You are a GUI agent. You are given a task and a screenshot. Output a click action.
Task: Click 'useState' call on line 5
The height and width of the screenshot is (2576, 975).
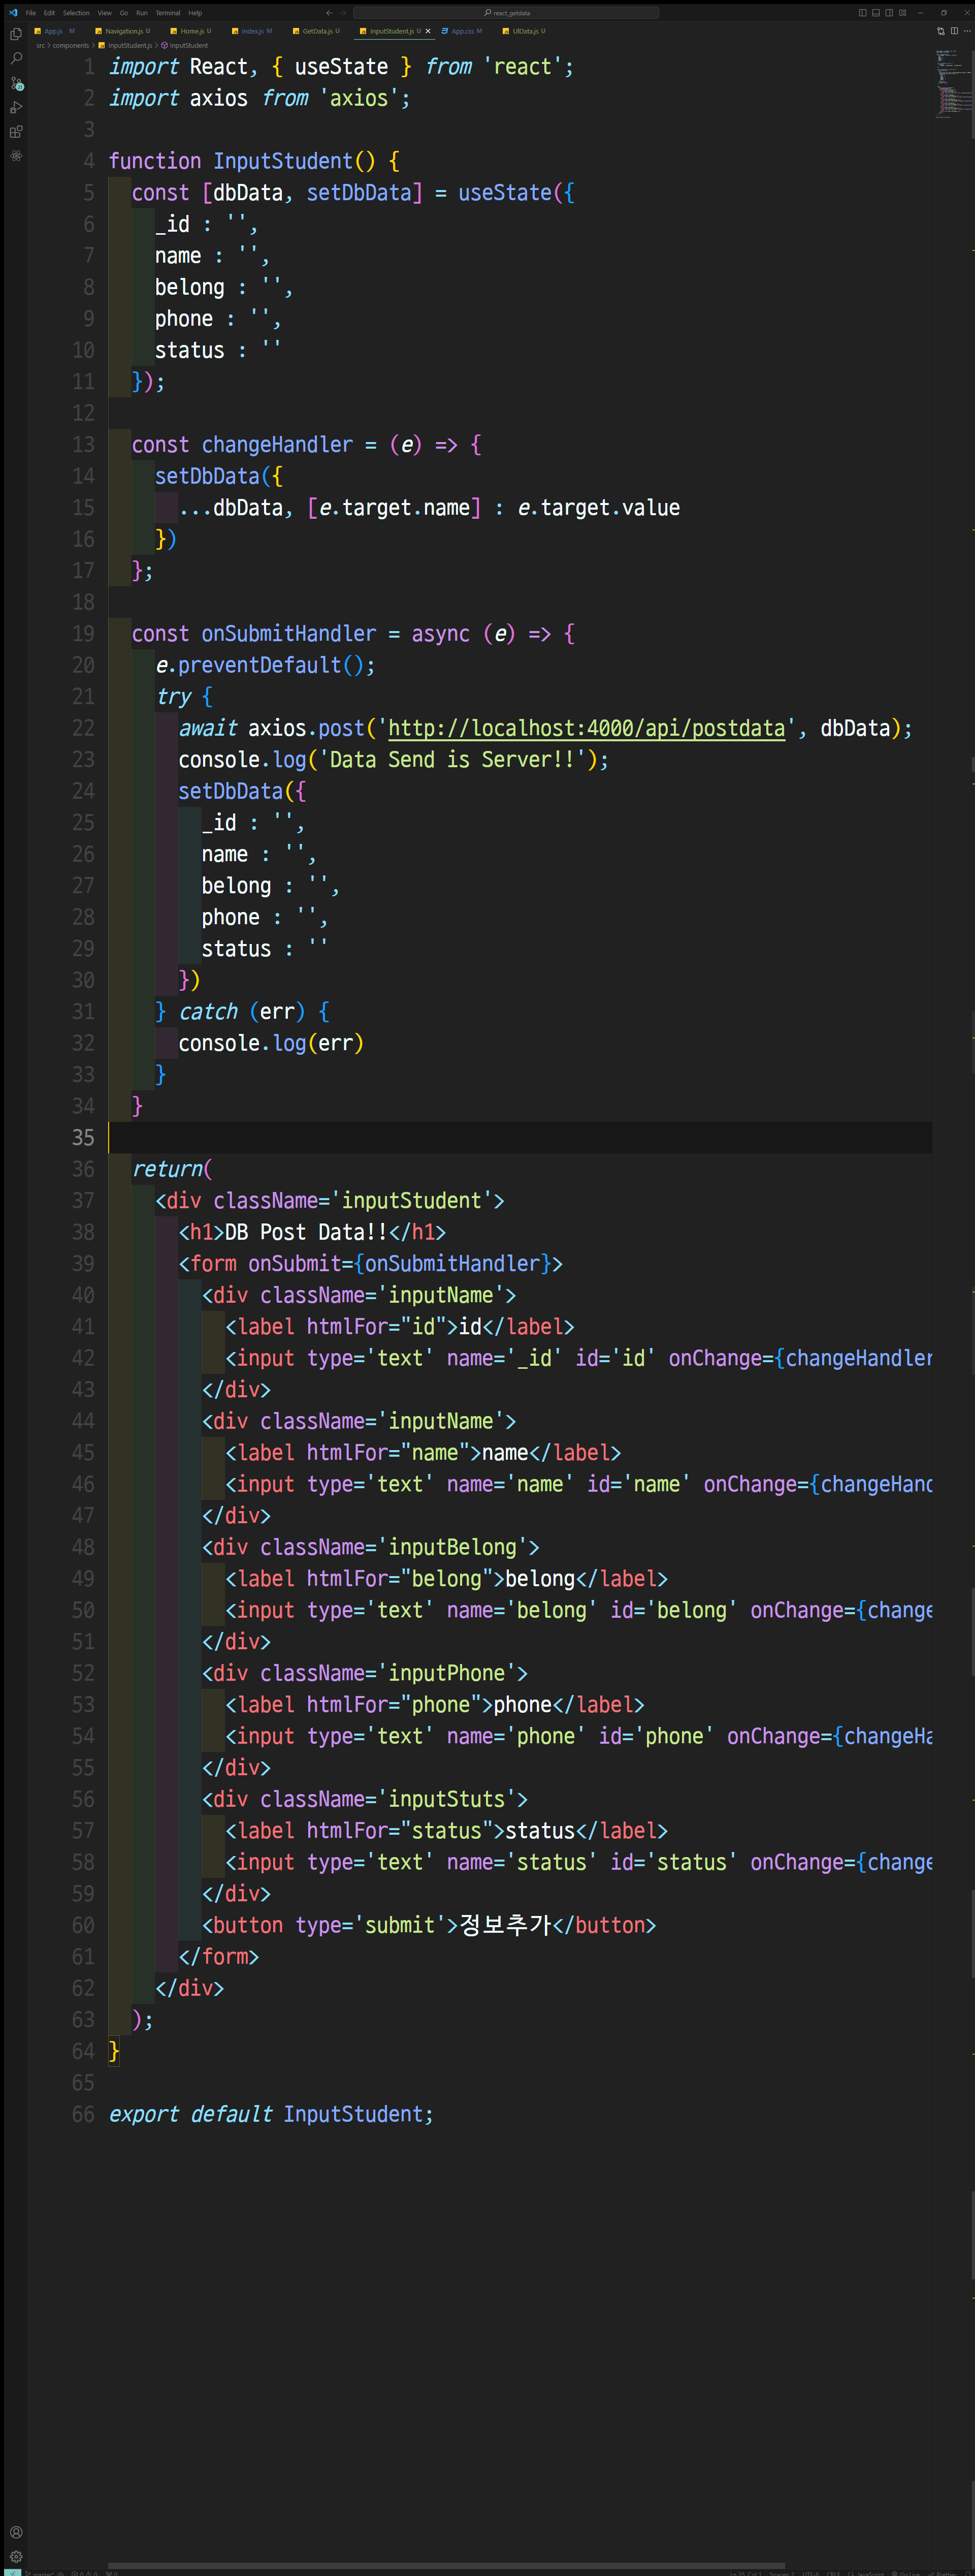504,193
